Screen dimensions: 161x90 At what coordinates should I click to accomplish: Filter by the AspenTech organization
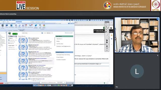11,47
